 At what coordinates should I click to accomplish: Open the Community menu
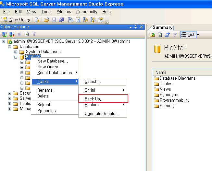[87, 12]
